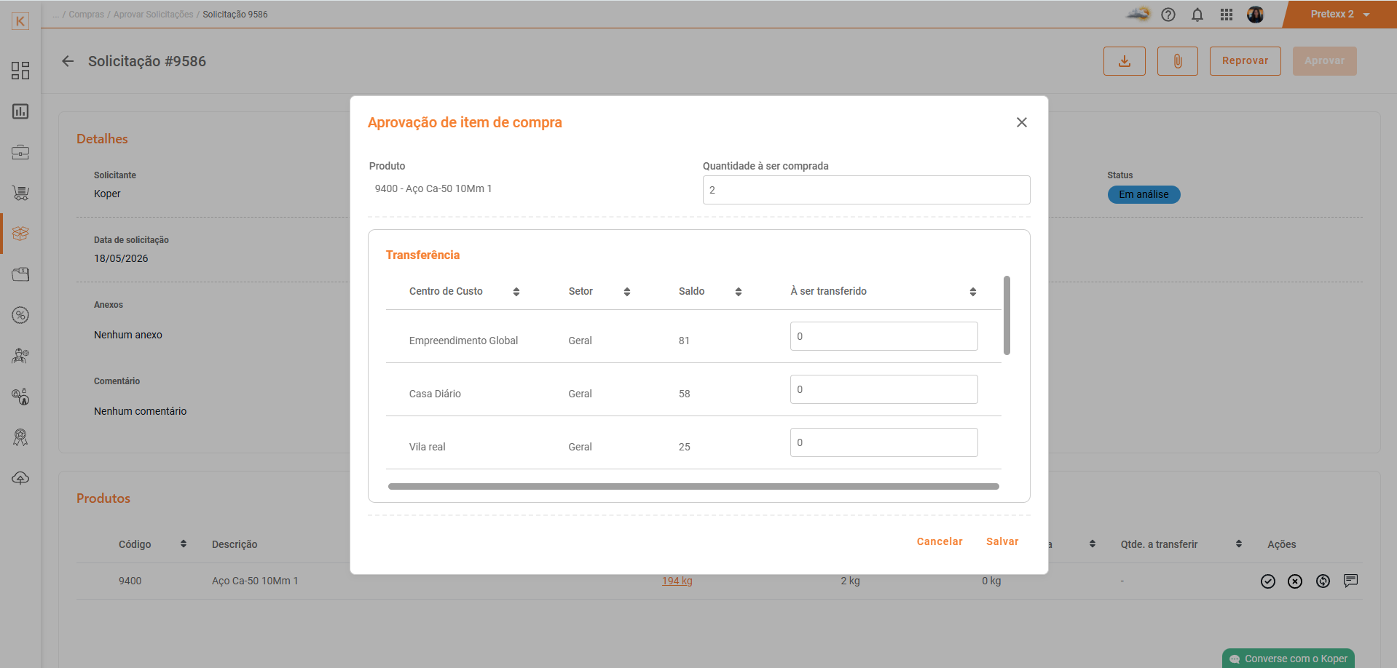The image size is (1397, 668).
Task: Click the date 18/05/2026
Action: (x=121, y=258)
